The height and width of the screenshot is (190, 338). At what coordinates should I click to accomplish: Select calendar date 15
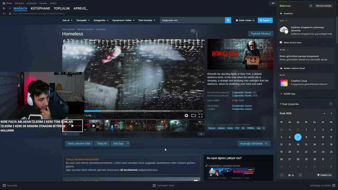[306, 144]
